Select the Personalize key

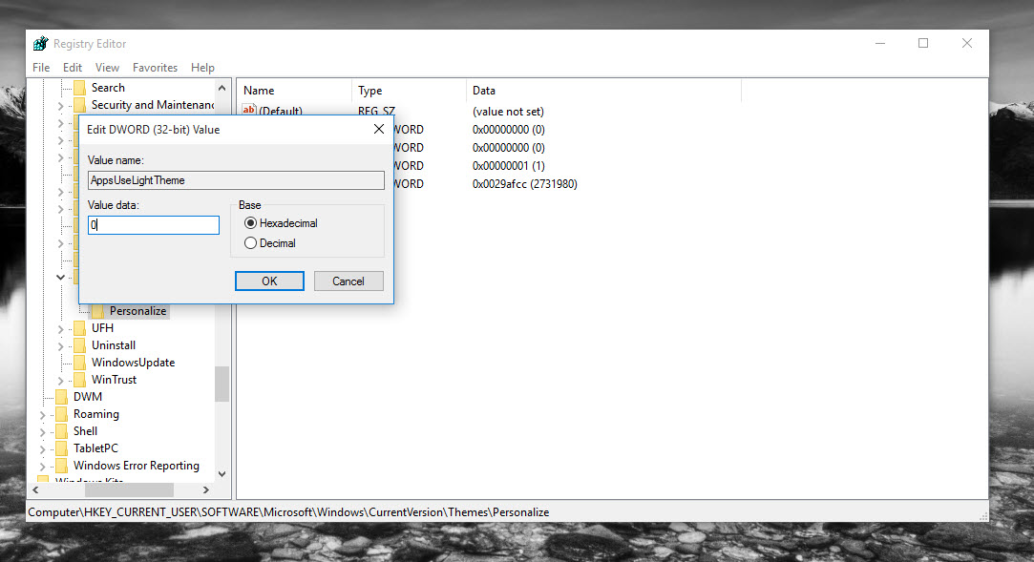click(137, 311)
